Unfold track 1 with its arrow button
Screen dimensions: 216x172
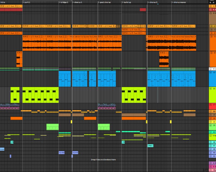[211, 6]
